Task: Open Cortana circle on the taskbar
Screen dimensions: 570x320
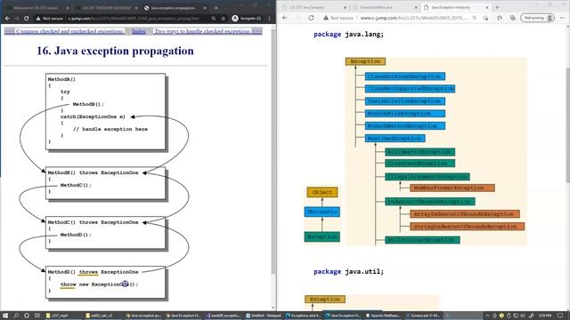Action: pos(27,316)
